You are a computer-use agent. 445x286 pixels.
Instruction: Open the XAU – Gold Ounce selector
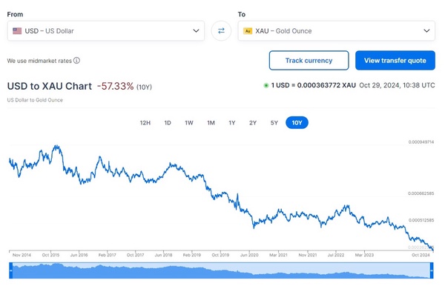click(336, 30)
